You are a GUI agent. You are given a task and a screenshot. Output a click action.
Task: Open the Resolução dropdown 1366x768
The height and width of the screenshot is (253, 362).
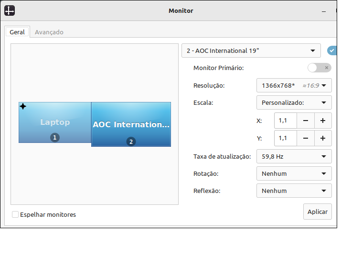point(294,85)
